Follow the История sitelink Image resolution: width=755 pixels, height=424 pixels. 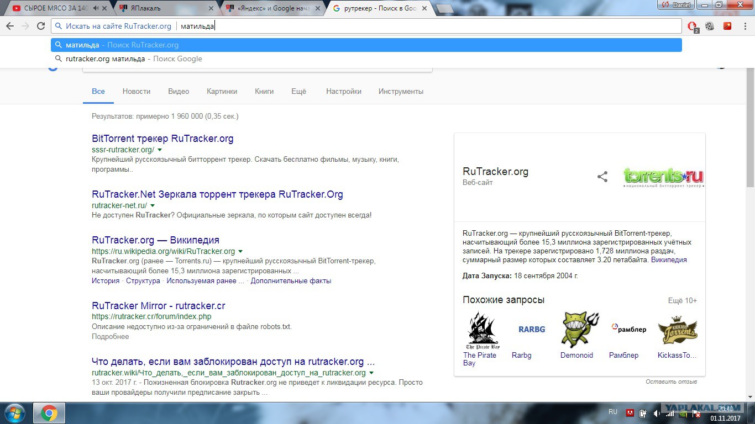(106, 281)
